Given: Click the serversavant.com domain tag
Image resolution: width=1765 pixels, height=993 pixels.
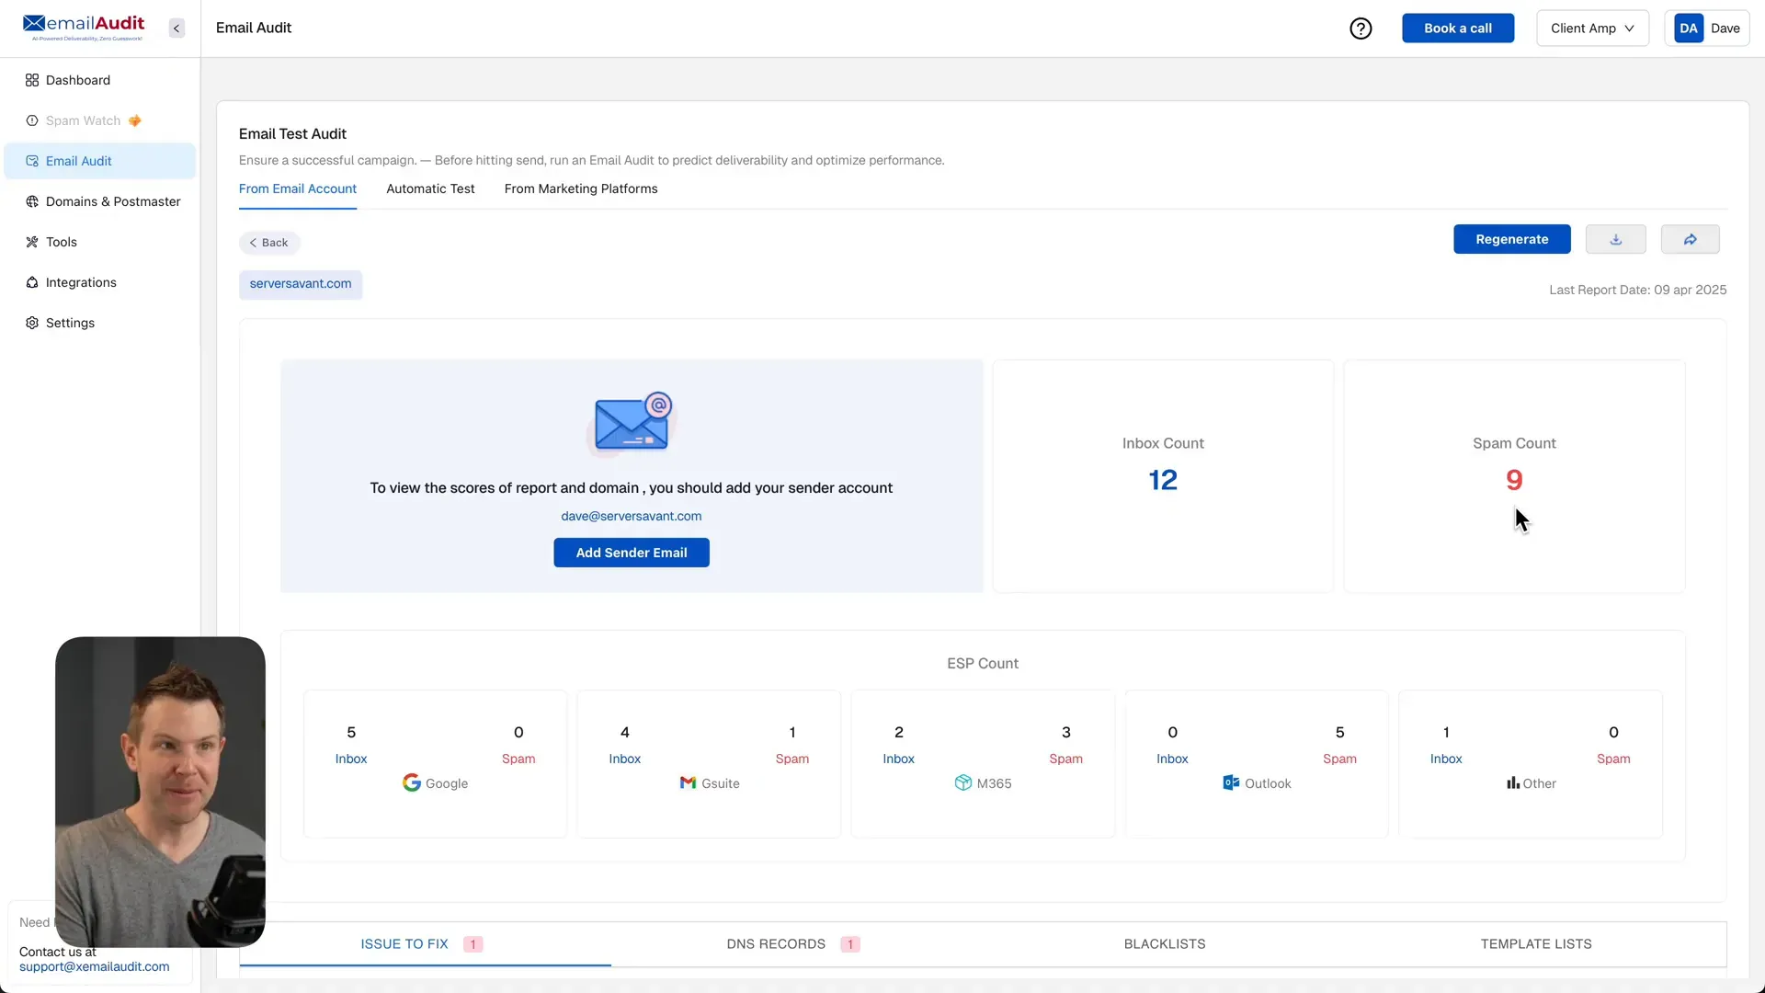Looking at the screenshot, I should pyautogui.click(x=301, y=284).
